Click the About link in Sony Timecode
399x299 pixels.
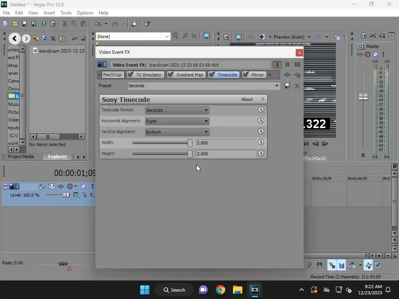247,99
